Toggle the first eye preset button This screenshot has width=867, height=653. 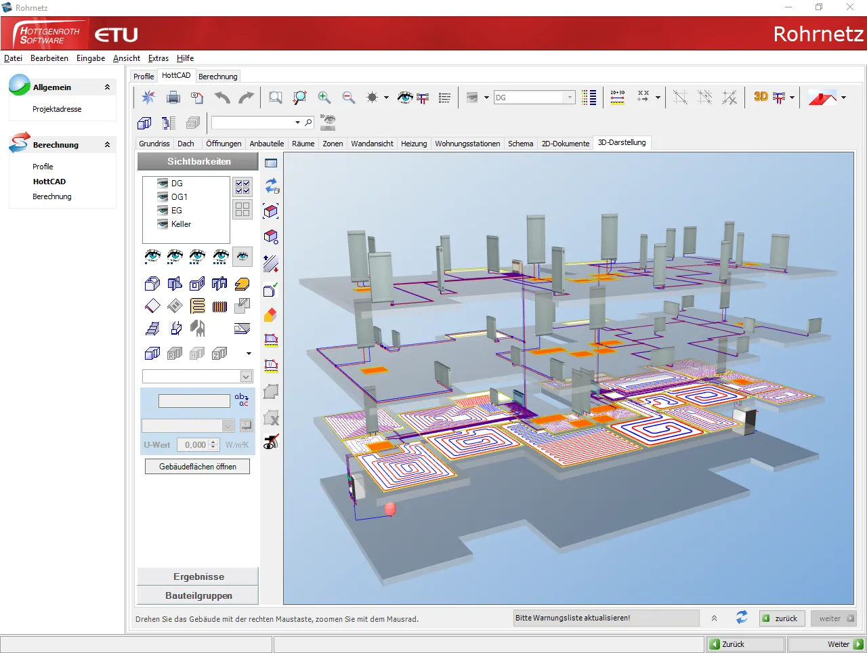click(153, 257)
